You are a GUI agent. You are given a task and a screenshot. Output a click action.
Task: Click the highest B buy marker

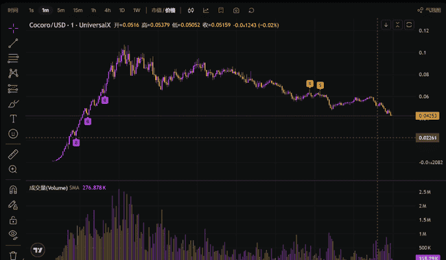[105, 100]
